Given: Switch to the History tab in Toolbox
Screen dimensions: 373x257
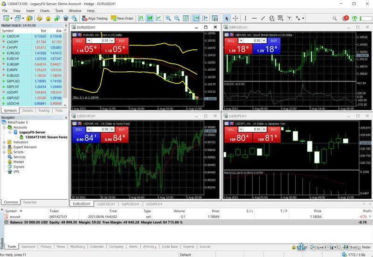Looking at the screenshot, I should point(46,247).
